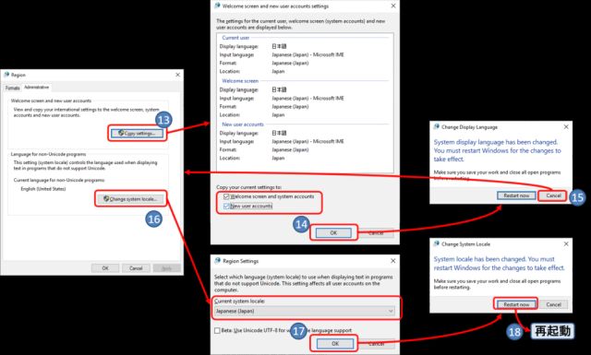The height and width of the screenshot is (355, 591).
Task: Click Restart now in Change System Locale dialog
Action: point(516,304)
